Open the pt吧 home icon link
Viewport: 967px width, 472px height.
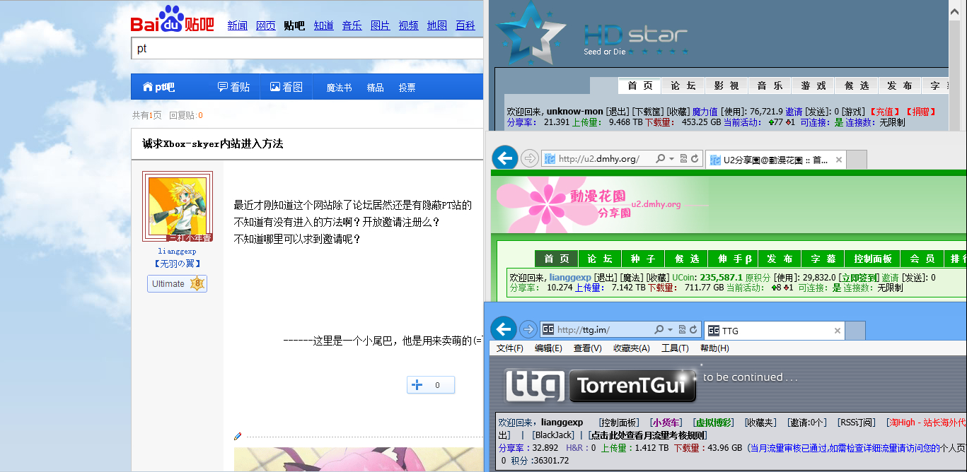click(x=158, y=87)
